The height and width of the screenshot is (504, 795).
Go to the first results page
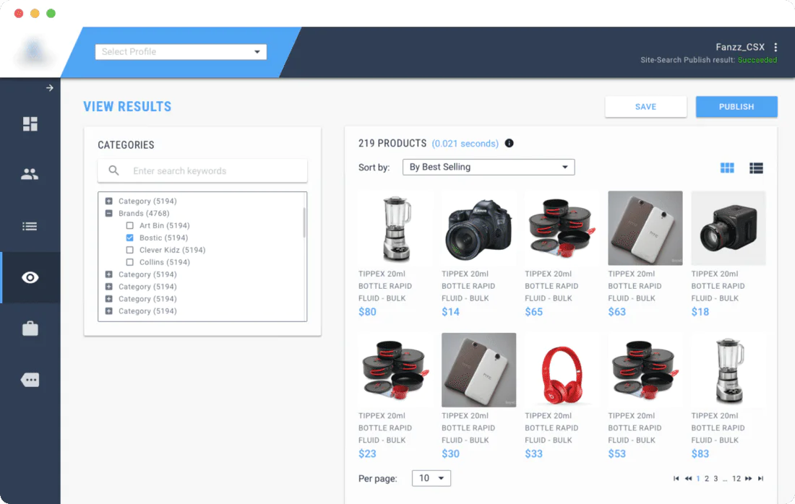click(676, 478)
